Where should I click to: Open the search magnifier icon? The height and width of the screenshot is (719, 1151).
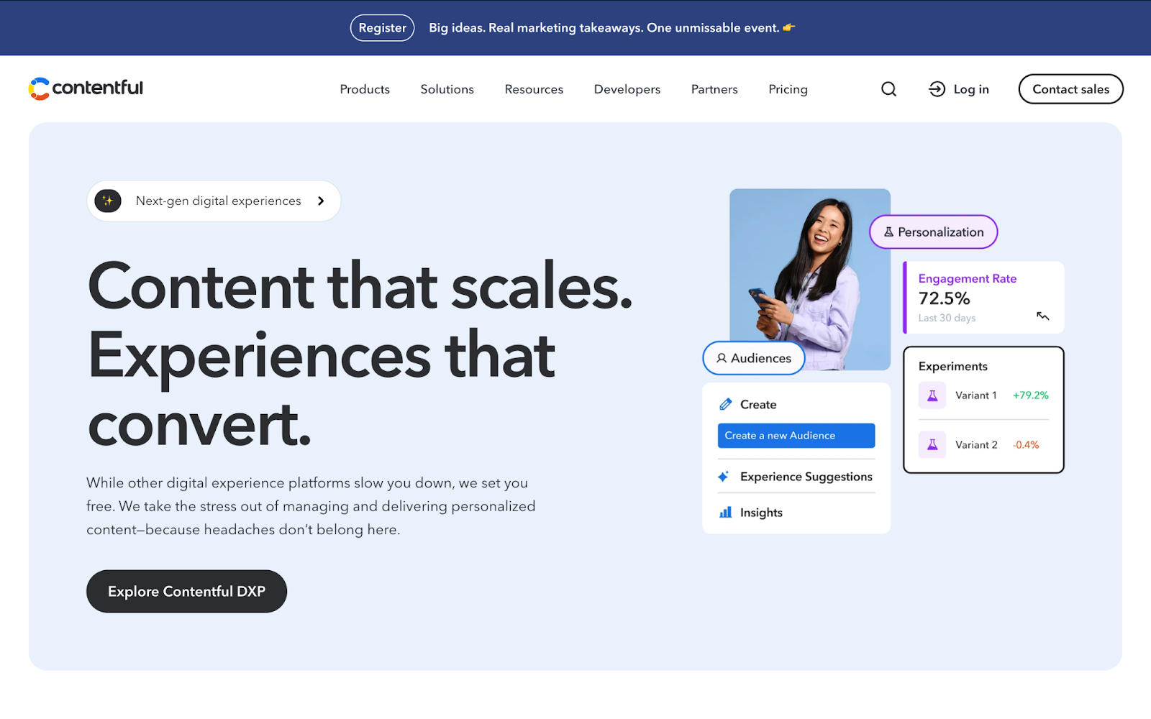pyautogui.click(x=889, y=89)
